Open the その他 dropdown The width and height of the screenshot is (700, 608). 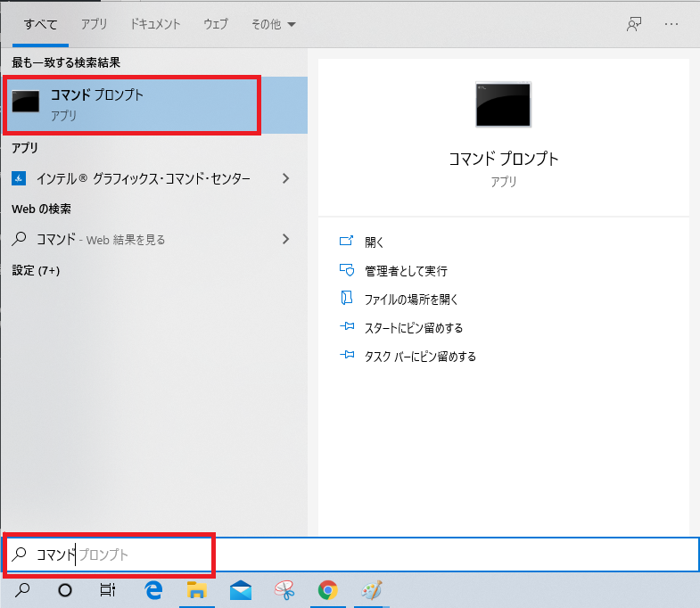click(273, 24)
